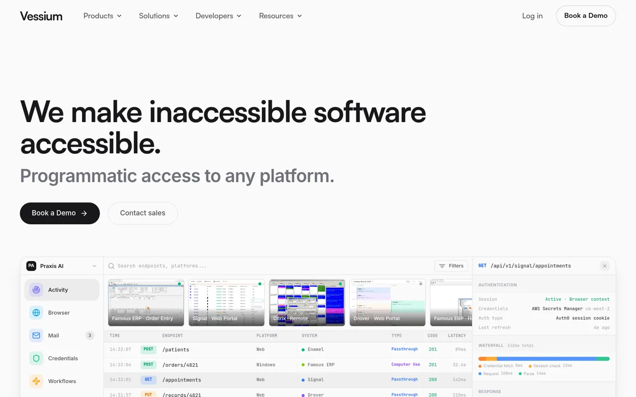
Task: Click the Mail badge showing 3
Action: pos(90,335)
